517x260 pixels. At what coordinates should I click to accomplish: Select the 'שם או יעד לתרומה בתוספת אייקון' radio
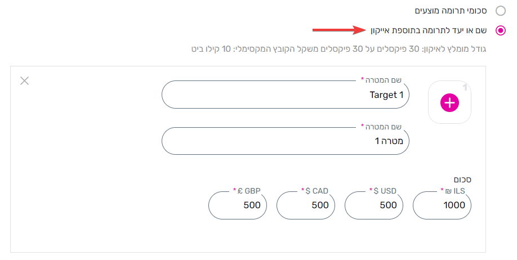501,30
